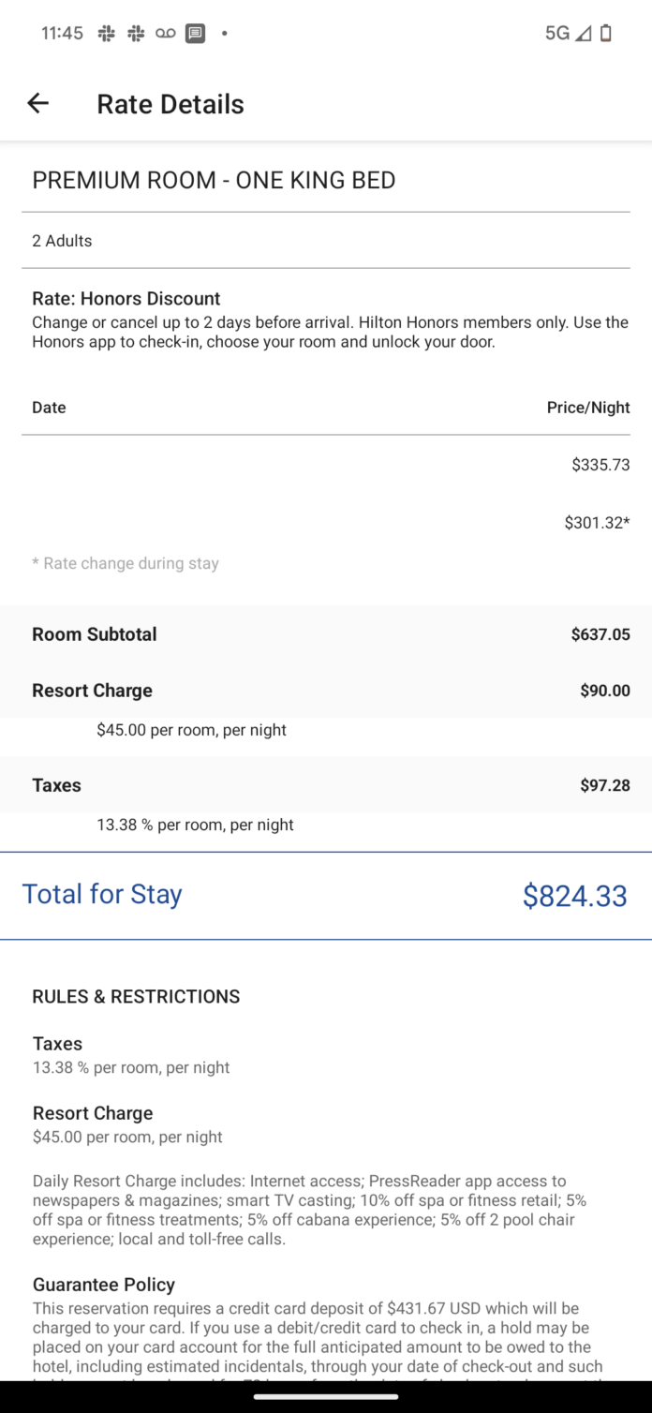Tap the back arrow on Rate Details

coord(37,103)
